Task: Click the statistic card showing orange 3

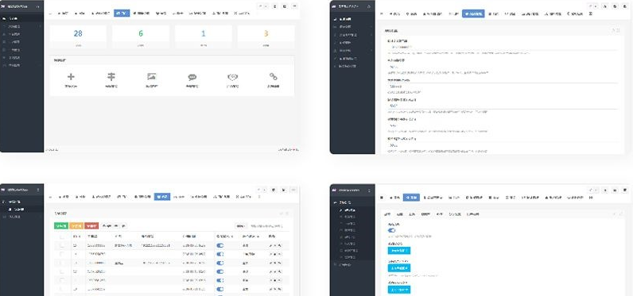Action: tap(266, 37)
